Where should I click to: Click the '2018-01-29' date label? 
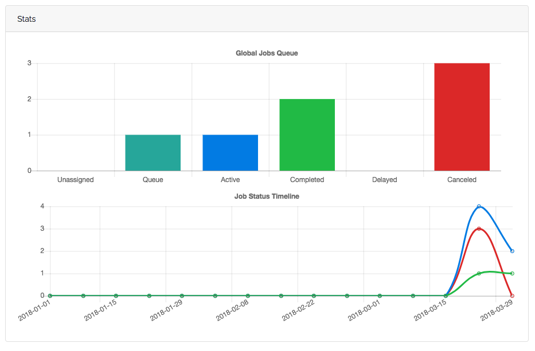click(166, 310)
